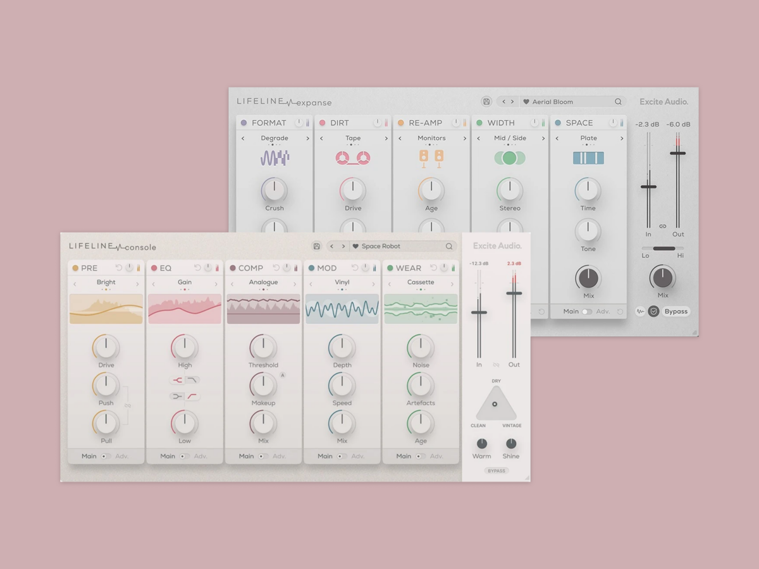This screenshot has height=569, width=759.
Task: Toggle the PRE module power dot
Action: click(75, 268)
